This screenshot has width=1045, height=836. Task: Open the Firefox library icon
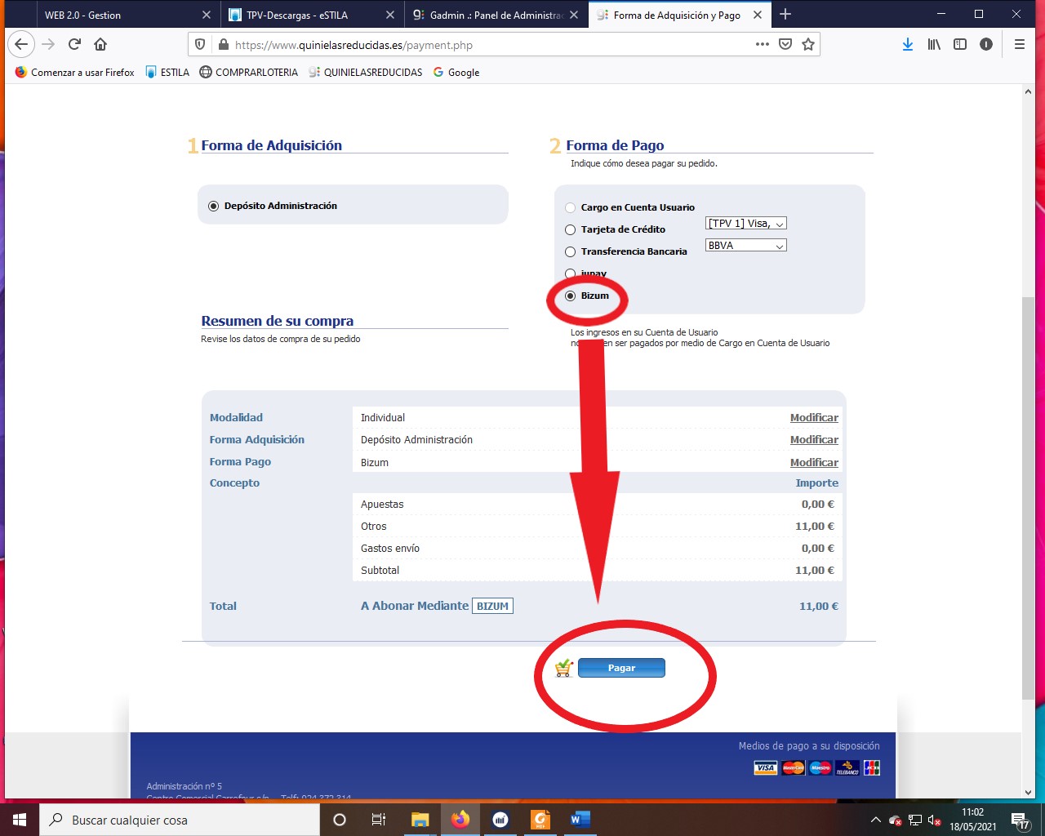[x=934, y=44]
